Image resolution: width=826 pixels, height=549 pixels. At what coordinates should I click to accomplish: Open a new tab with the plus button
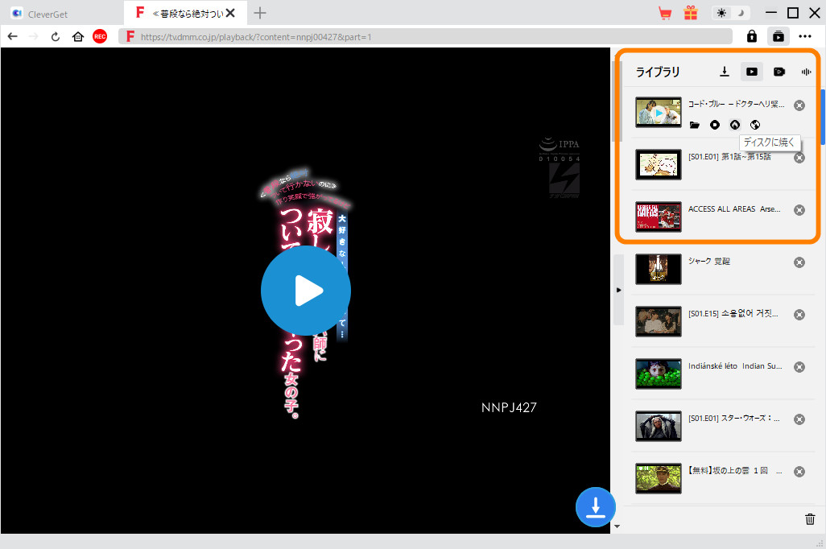[260, 13]
